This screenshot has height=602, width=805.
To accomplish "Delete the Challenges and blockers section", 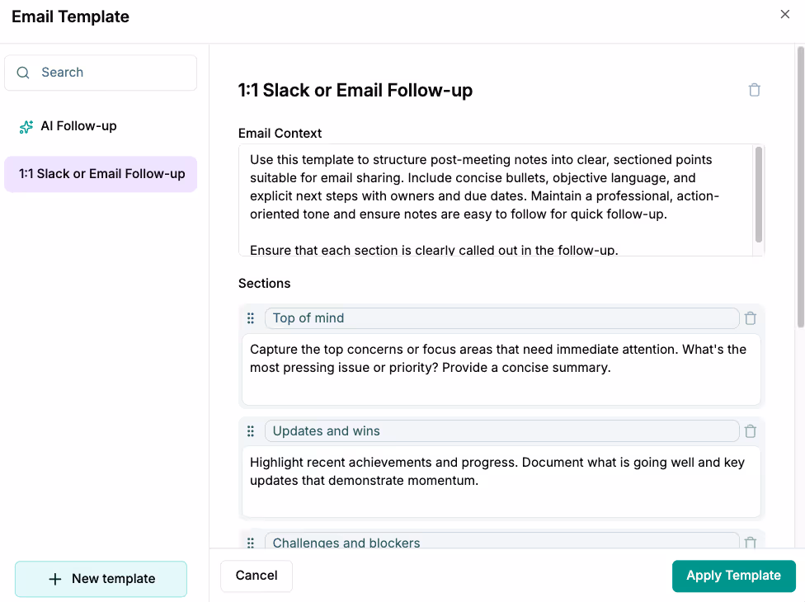I will point(750,543).
